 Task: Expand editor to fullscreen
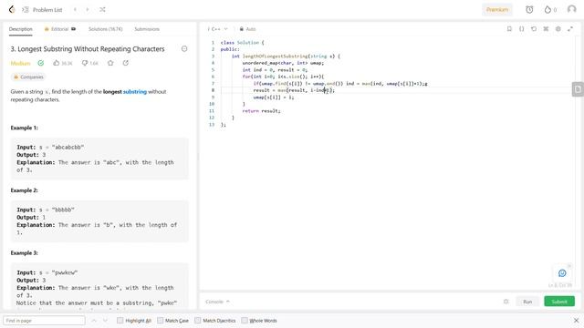(x=570, y=28)
